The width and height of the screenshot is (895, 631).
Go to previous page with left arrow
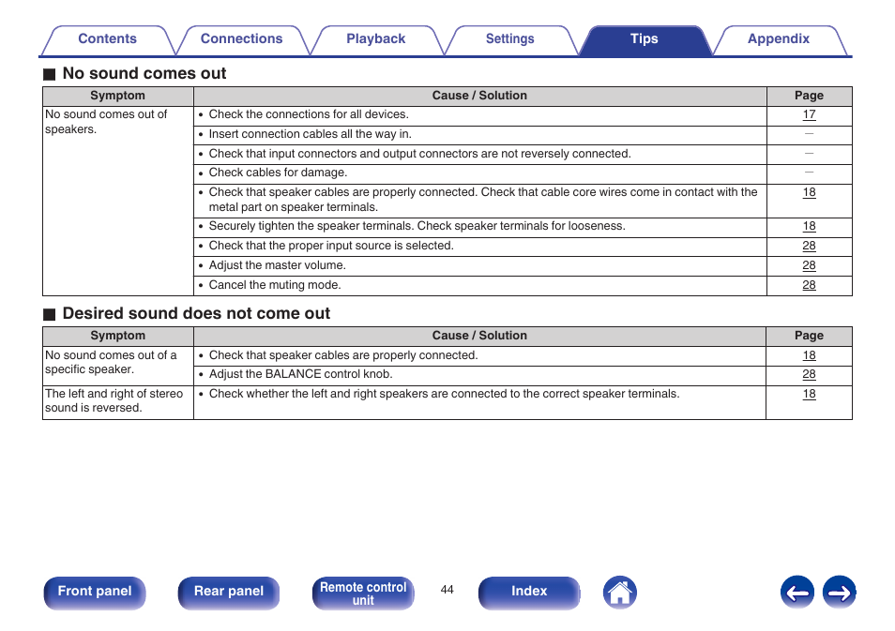(x=796, y=593)
